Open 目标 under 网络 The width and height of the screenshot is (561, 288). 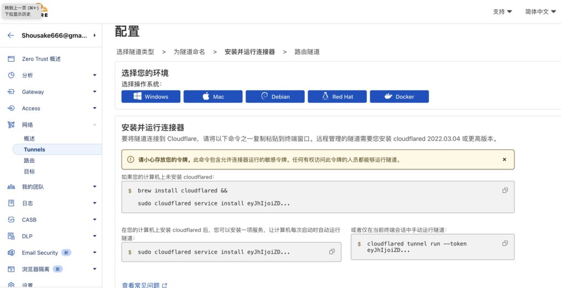coord(30,171)
